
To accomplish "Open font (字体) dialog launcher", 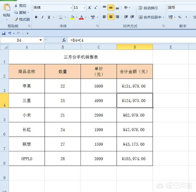I will pyautogui.click(x=97, y=26).
